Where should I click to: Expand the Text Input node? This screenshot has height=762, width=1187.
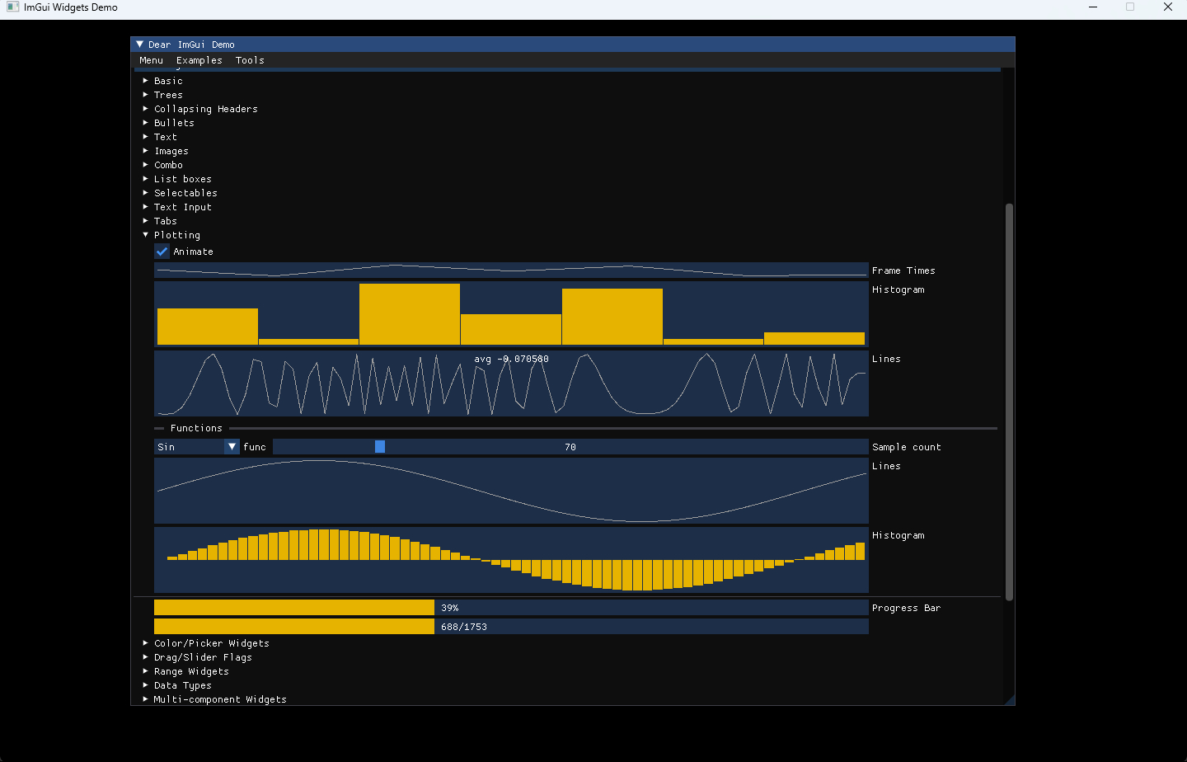[x=146, y=207]
